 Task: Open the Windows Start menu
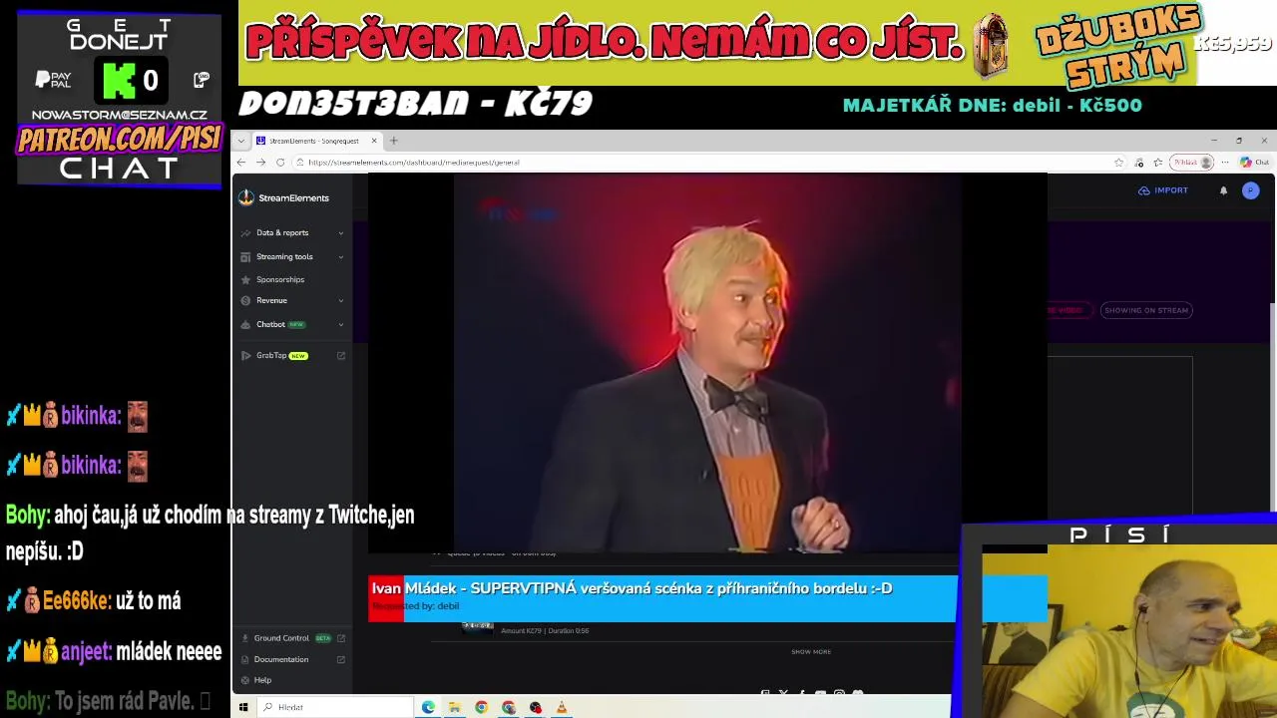coord(242,707)
